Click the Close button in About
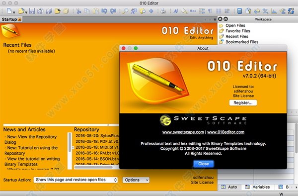Screen dimensions: 298x196 tap(204, 164)
